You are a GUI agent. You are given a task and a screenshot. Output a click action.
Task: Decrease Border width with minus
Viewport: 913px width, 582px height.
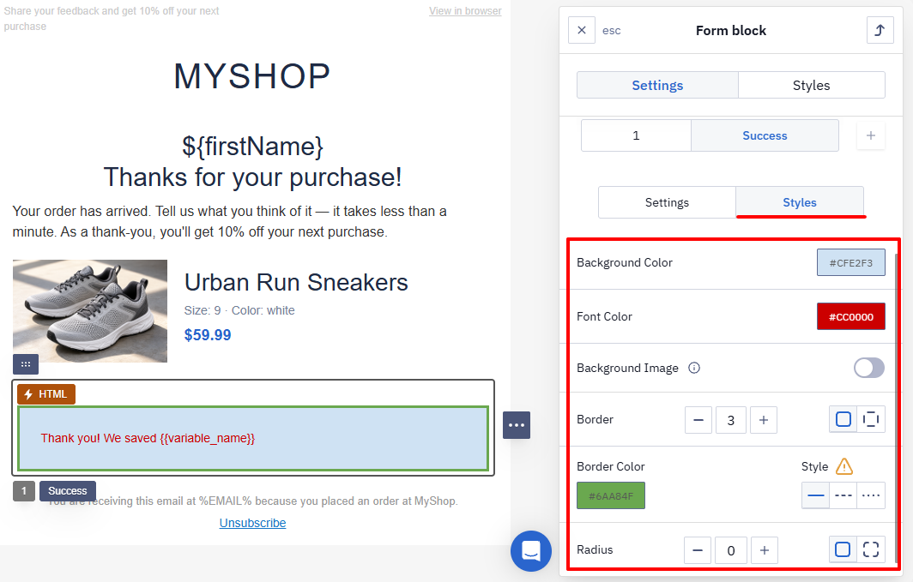pyautogui.click(x=698, y=420)
